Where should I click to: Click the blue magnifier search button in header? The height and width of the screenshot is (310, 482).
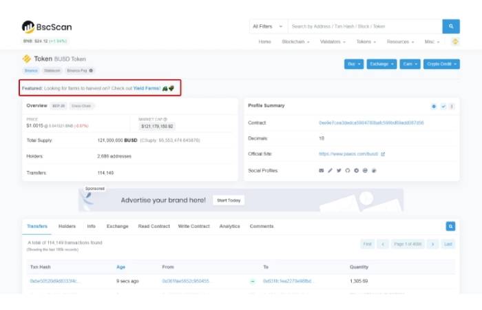pyautogui.click(x=451, y=26)
